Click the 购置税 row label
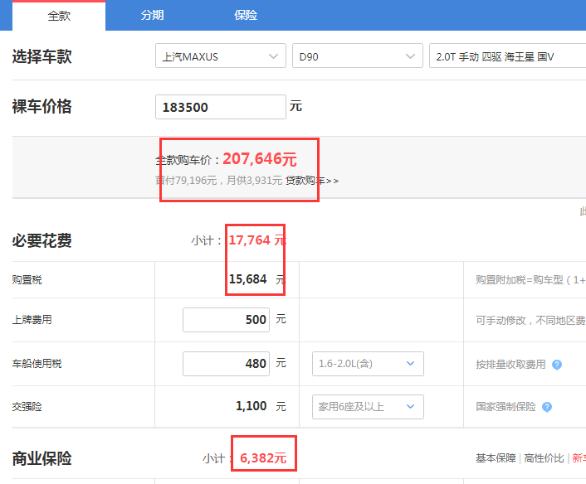 click(x=27, y=279)
